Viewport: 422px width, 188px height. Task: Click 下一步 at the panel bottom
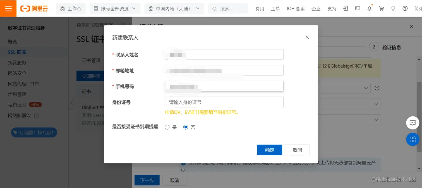[147, 180]
